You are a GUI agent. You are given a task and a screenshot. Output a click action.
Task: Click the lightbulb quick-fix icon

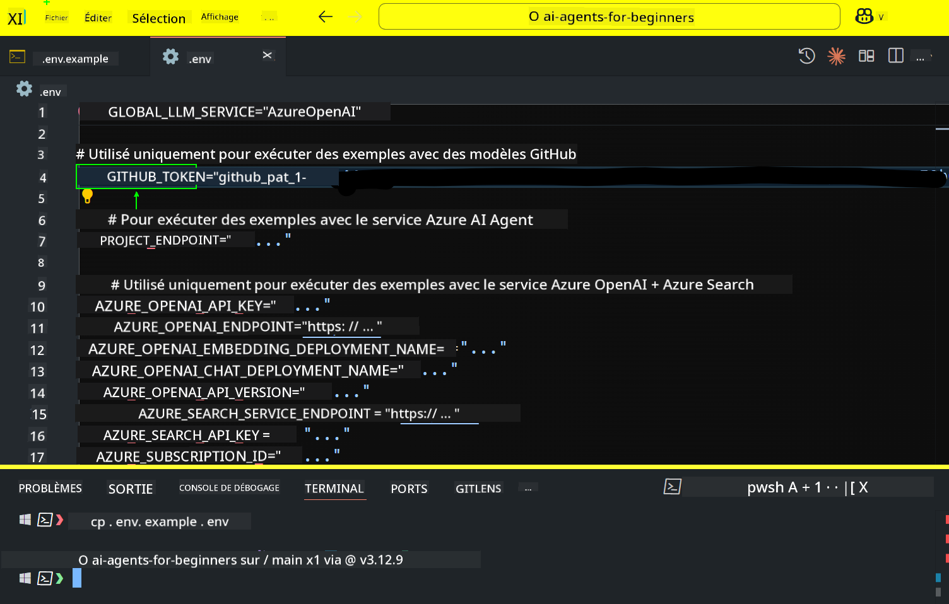point(88,196)
